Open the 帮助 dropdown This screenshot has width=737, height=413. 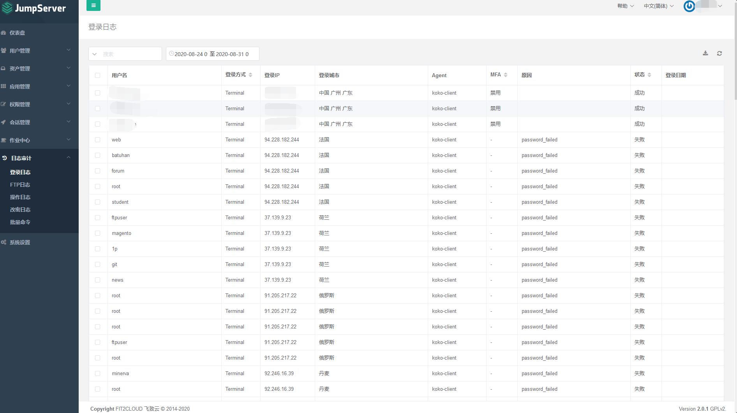tap(626, 6)
